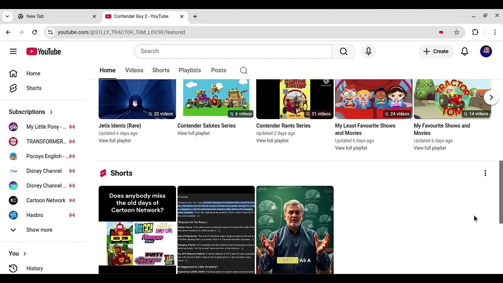Open Chrome three-dot menu

(x=495, y=32)
